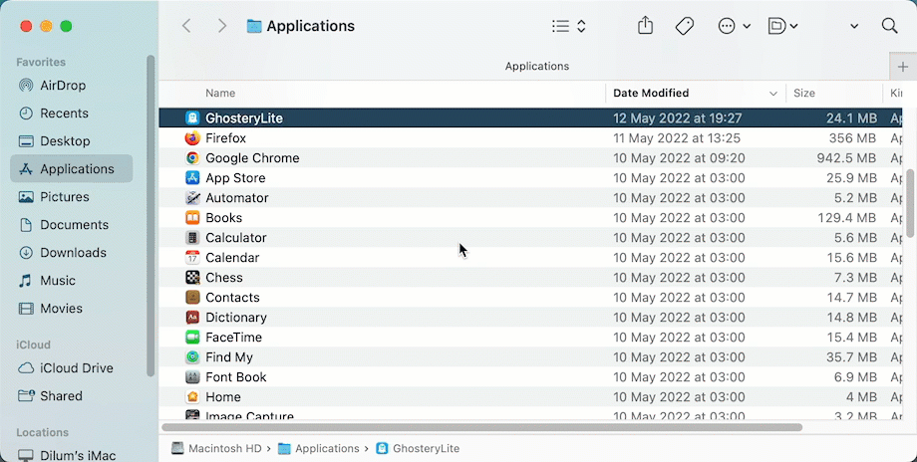Click the FaceTime app icon

pyautogui.click(x=192, y=337)
